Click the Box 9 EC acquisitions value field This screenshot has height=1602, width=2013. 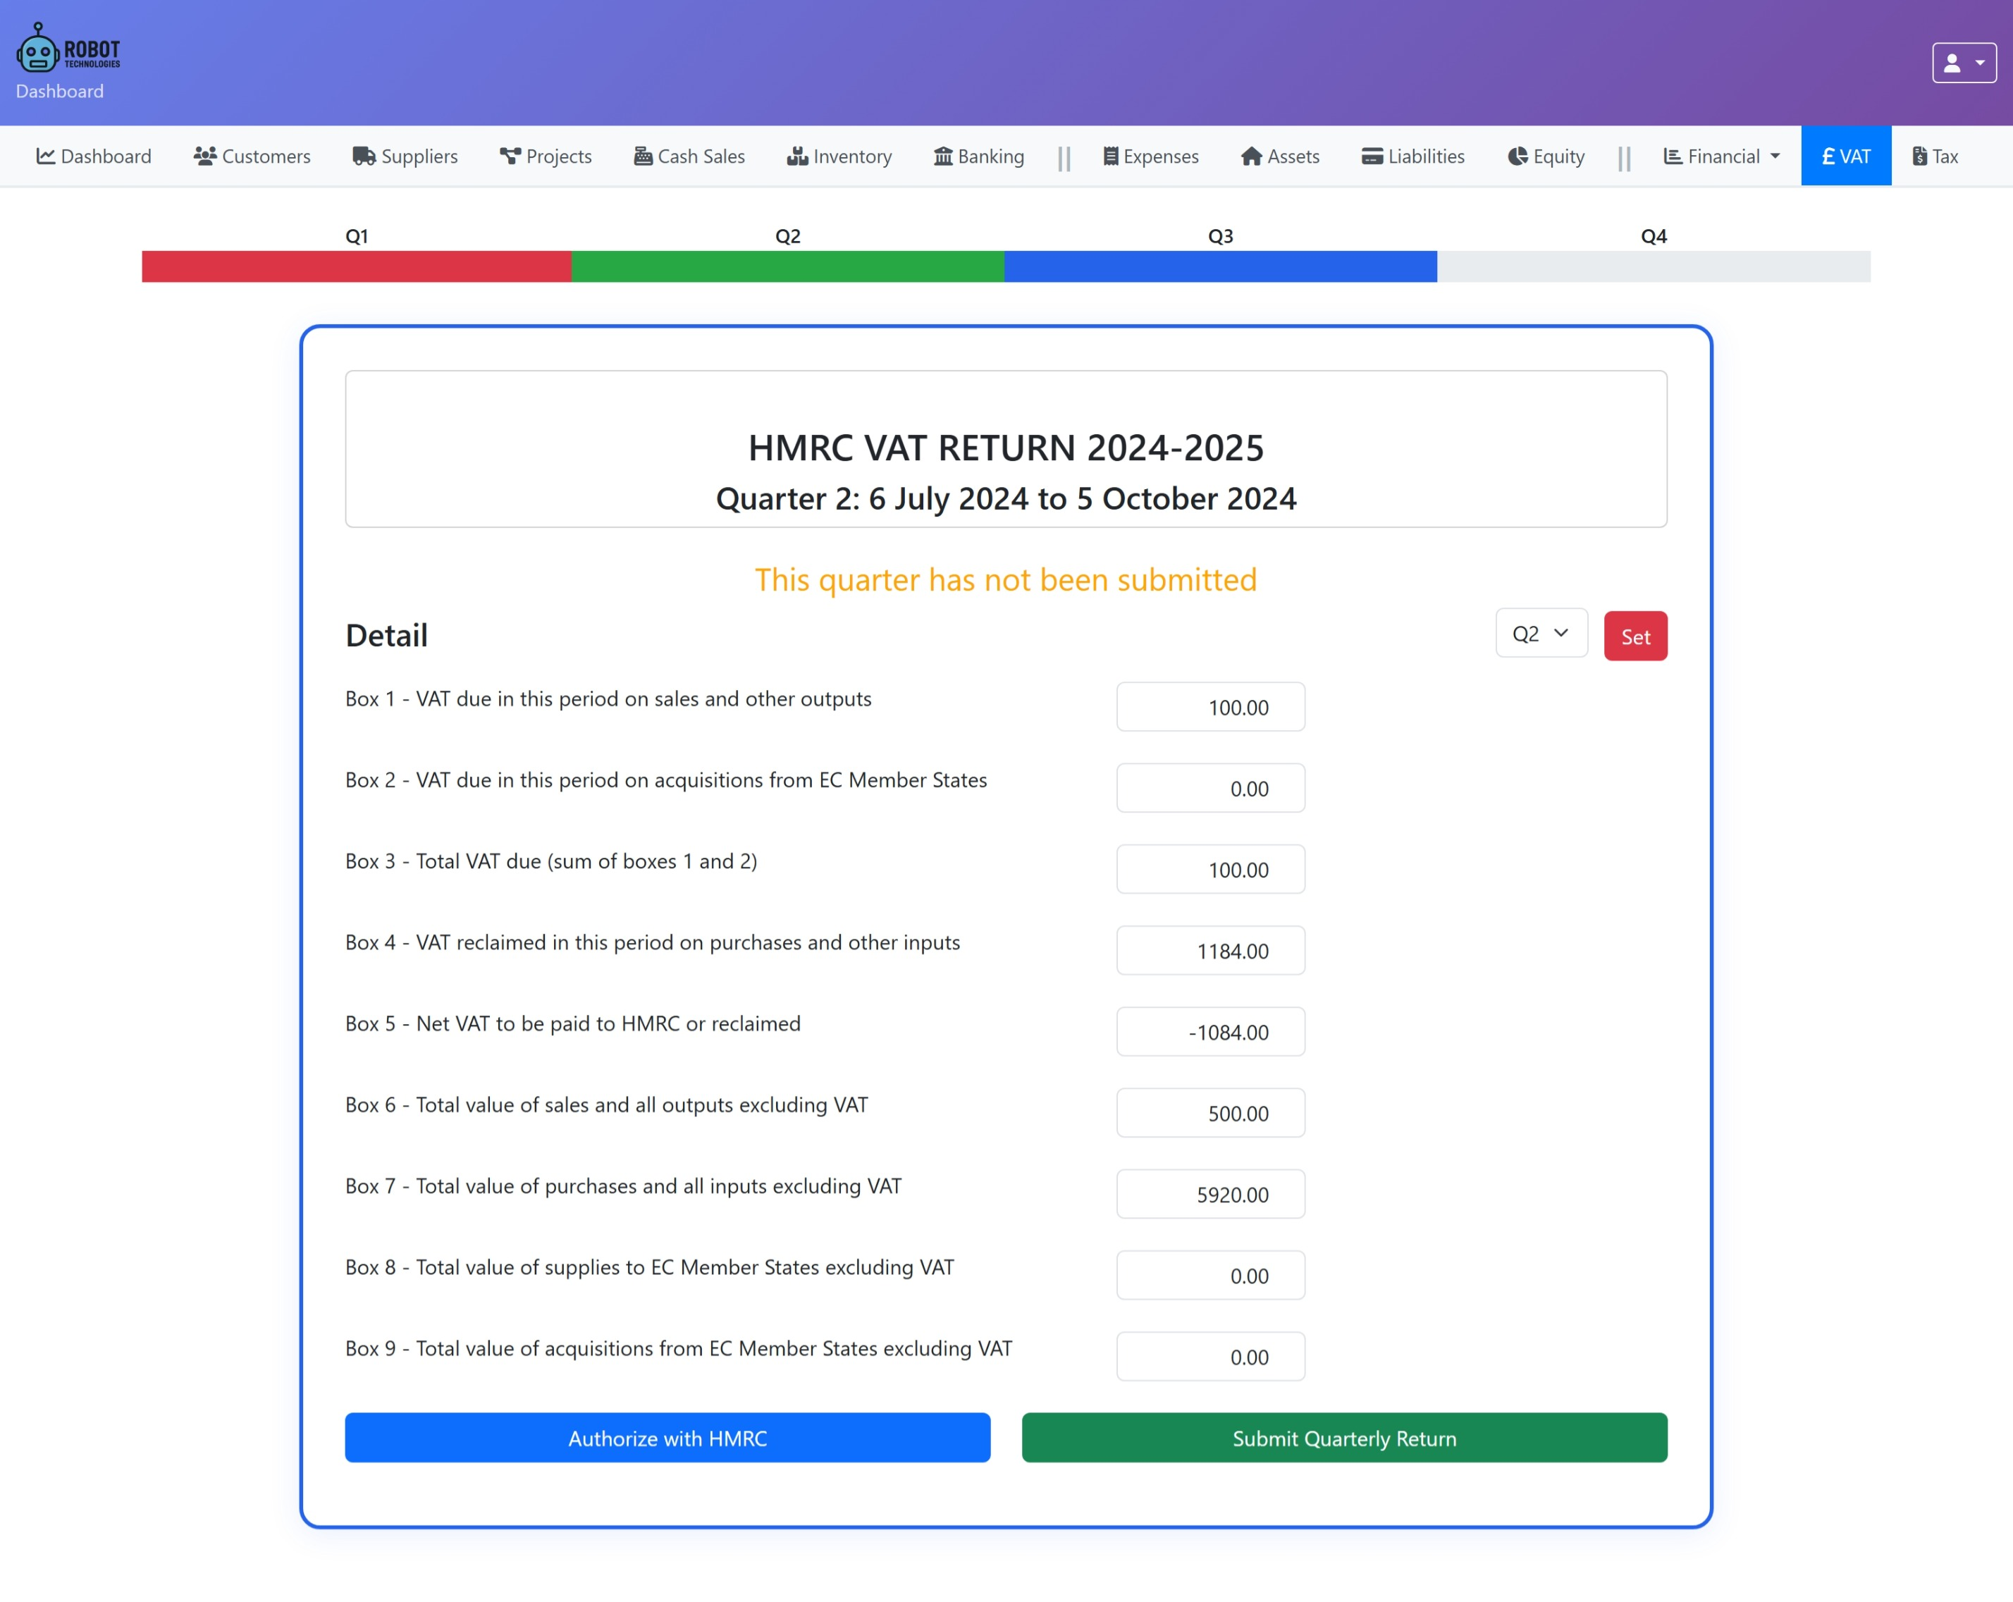(x=1210, y=1357)
